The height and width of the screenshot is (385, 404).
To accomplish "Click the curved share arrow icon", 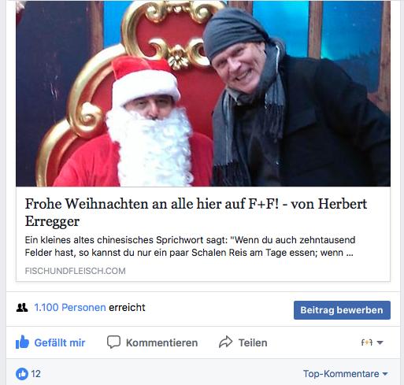I will (225, 342).
